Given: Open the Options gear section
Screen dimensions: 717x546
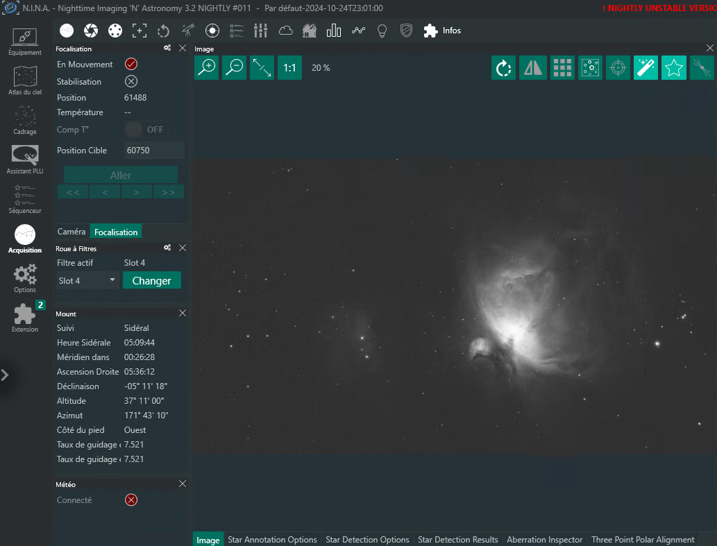Looking at the screenshot, I should [25, 279].
